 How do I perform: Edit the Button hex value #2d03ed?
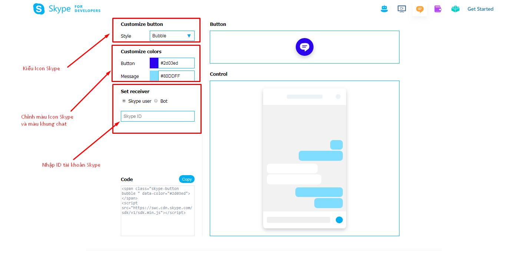click(176, 63)
